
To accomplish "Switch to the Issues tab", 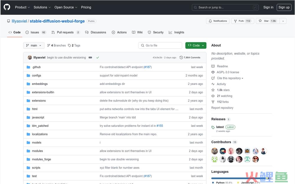I will [x=36, y=32].
